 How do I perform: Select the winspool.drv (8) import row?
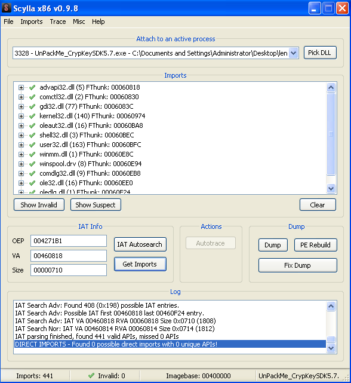pyautogui.click(x=91, y=164)
